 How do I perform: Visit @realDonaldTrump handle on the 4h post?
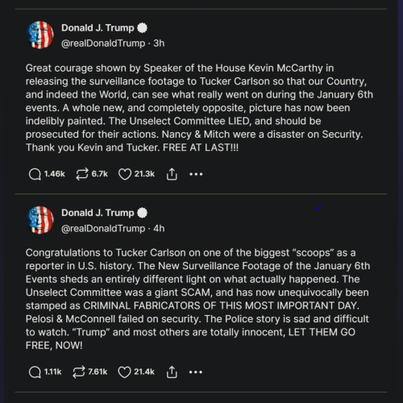[103, 228]
